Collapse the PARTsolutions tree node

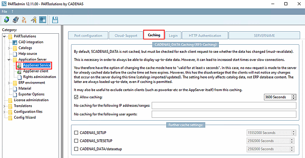pos(4,36)
